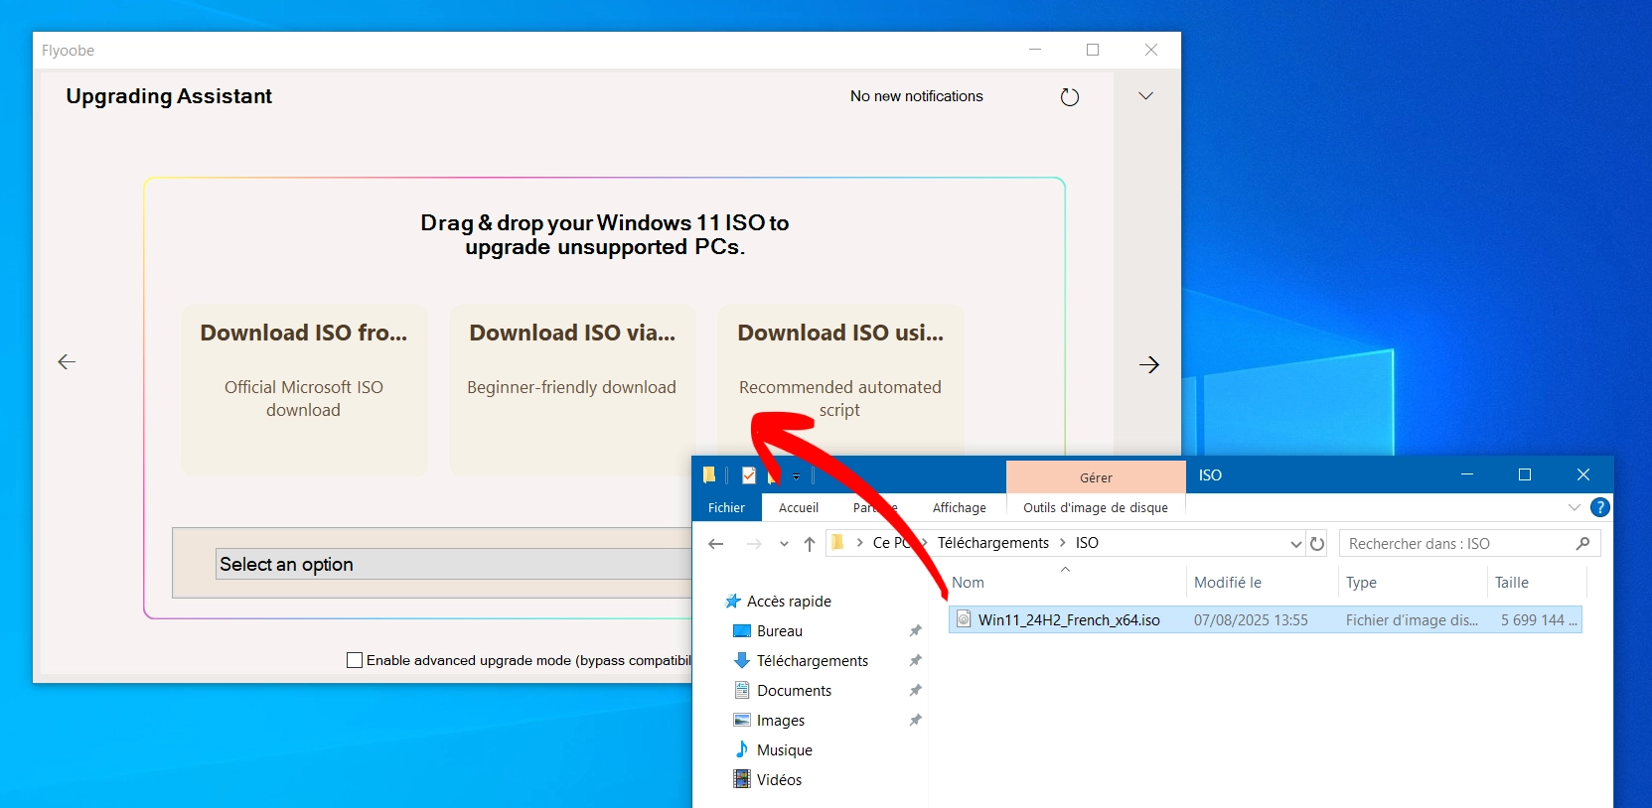Screen dimensions: 1652x808
Task: Click the folder icon in Explorer title bar
Action: (x=709, y=474)
